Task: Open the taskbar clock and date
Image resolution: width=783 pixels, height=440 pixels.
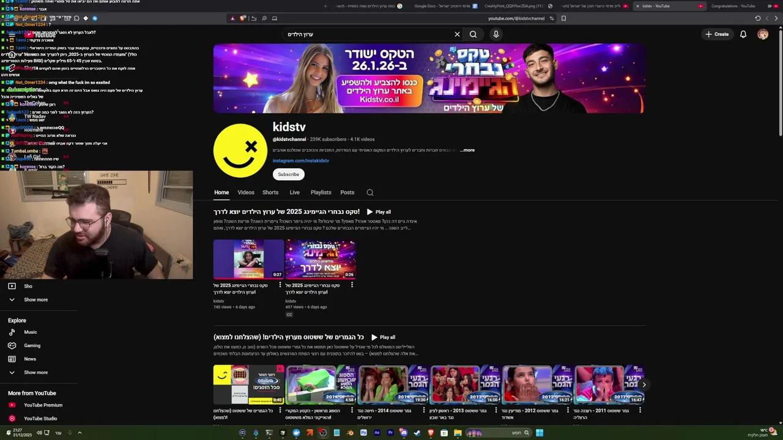Action: pos(21,433)
